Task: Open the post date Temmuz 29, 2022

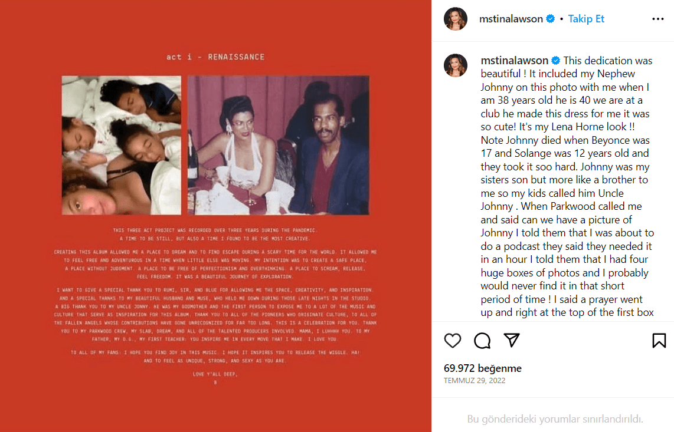Action: point(475,381)
